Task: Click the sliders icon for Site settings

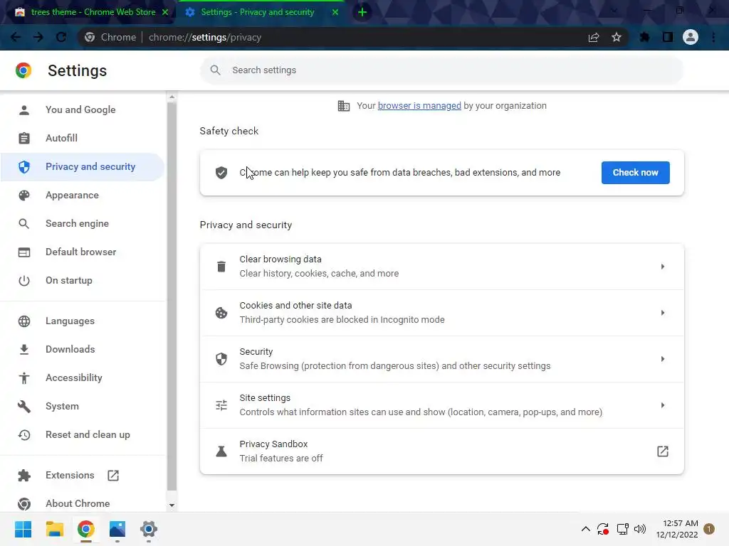Action: pyautogui.click(x=221, y=405)
